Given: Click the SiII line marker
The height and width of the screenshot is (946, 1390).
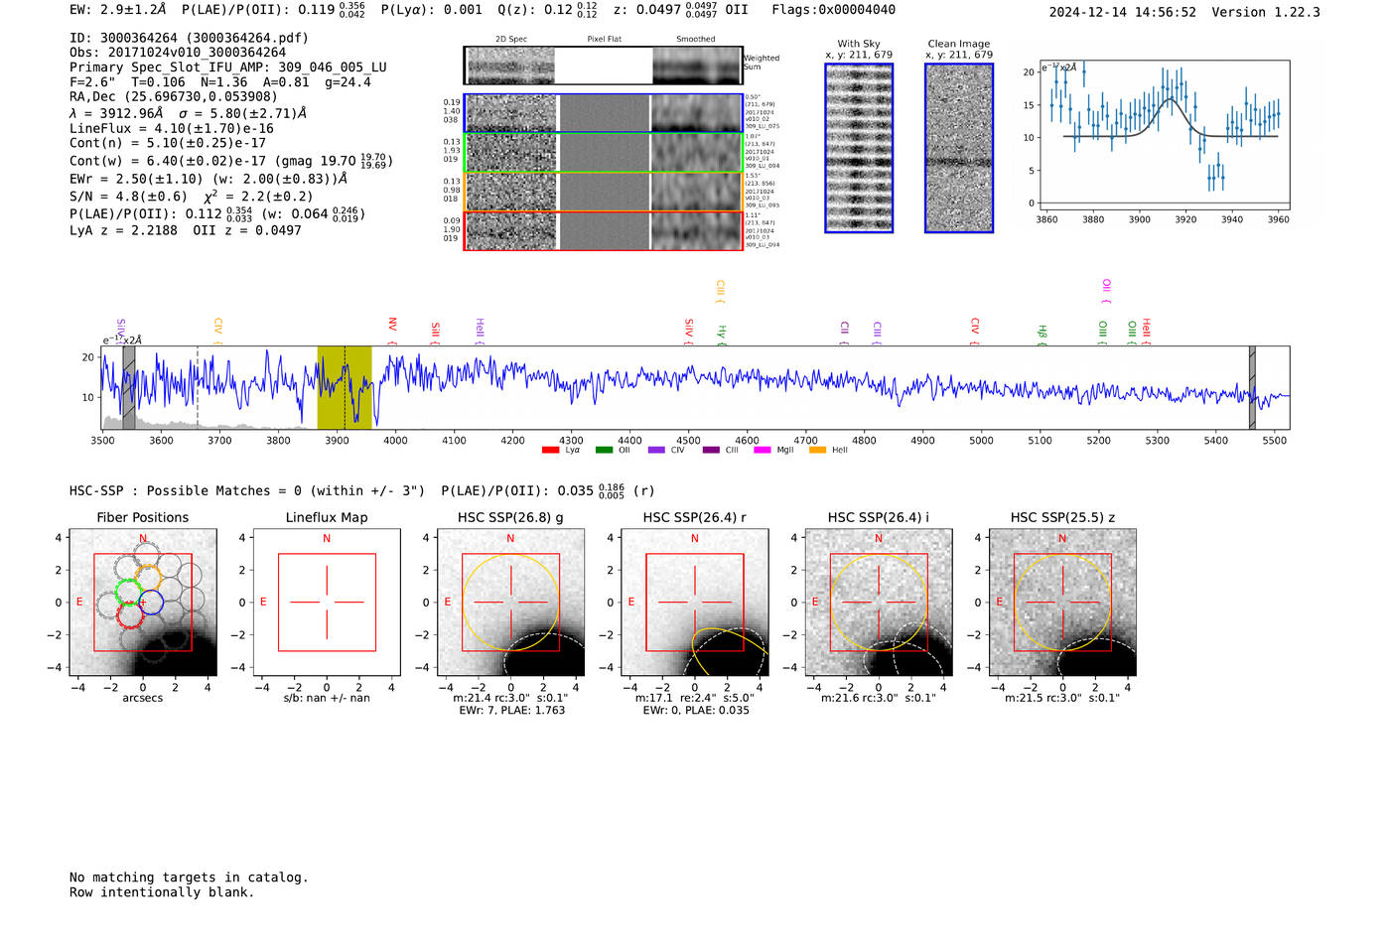Looking at the screenshot, I should [435, 333].
